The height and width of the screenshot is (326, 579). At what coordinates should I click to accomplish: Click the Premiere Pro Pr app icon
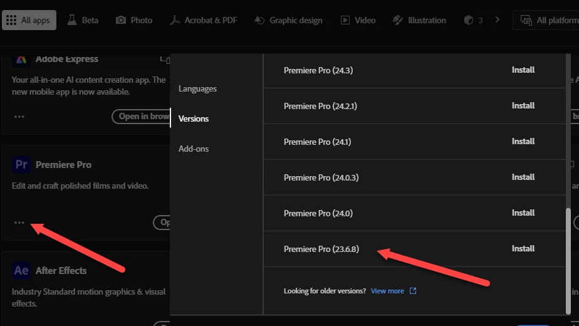[x=21, y=164]
